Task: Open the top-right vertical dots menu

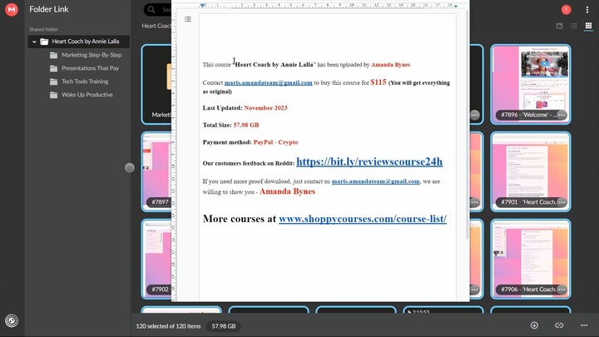Action: coord(587,10)
